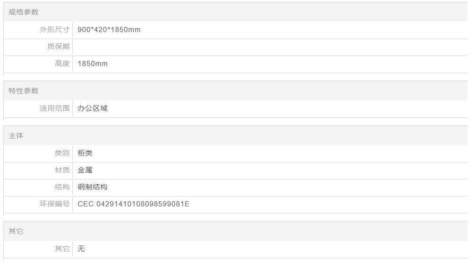Click the CEC 04291410108098599081E code
471x278 pixels.
[x=133, y=204]
